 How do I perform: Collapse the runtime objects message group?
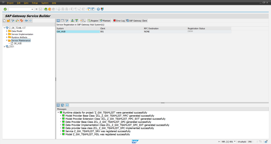point(58,113)
